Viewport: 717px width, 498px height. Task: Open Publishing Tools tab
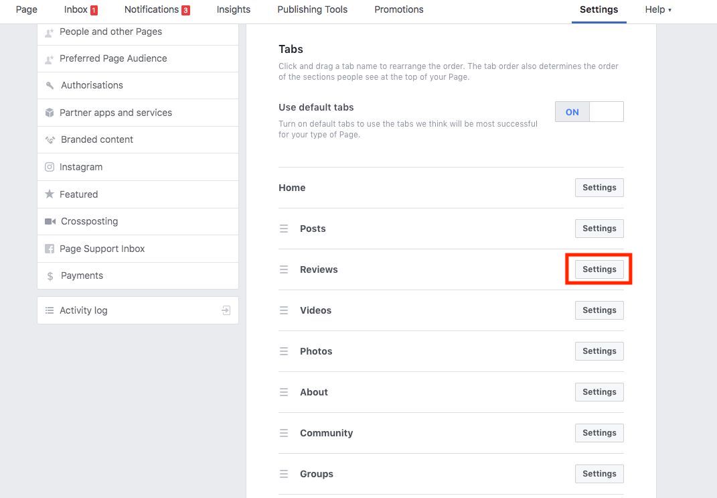(x=313, y=9)
